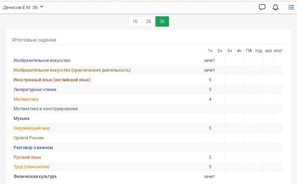Click the Труд (технология) subject link

31,167
